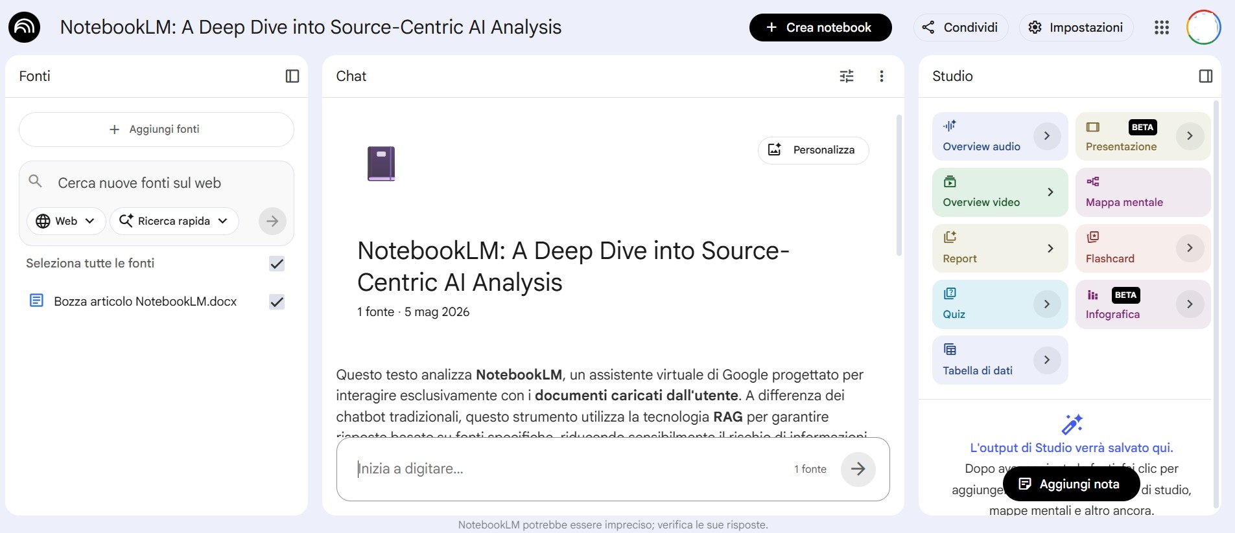
Task: Click the Quiz icon
Action: [x=950, y=293]
